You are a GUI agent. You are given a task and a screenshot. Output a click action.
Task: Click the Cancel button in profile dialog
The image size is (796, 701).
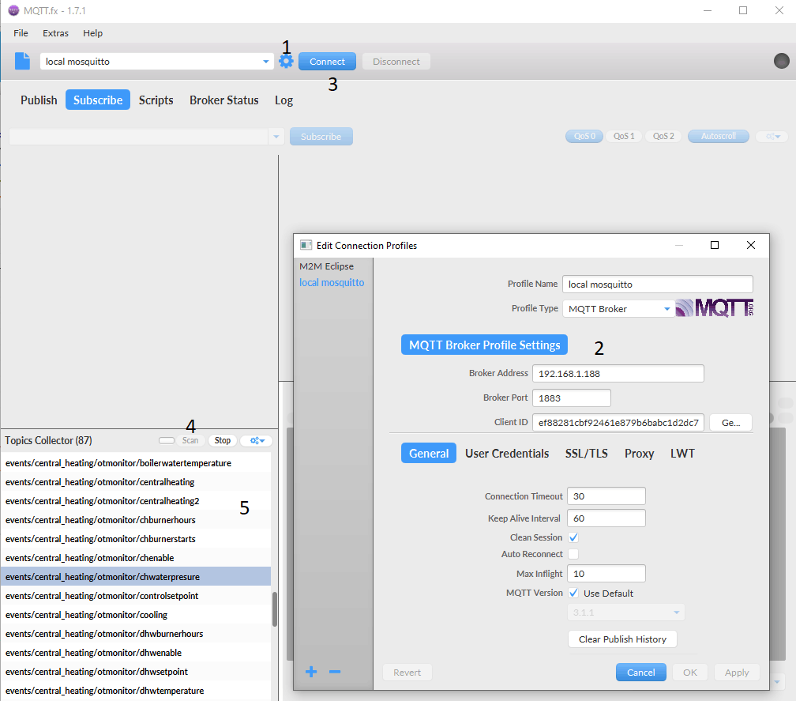click(x=640, y=672)
